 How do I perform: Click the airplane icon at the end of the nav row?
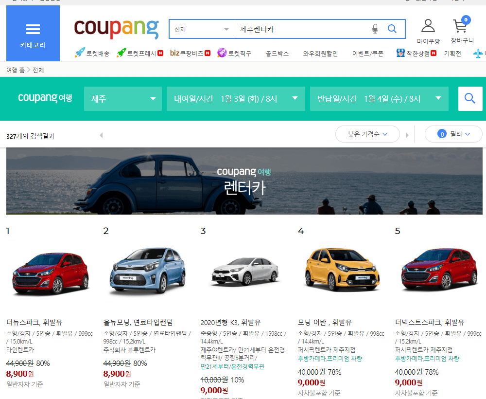(478, 54)
